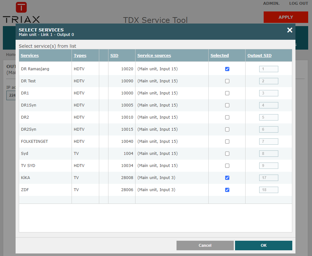Sort by Selected column header

pos(219,56)
